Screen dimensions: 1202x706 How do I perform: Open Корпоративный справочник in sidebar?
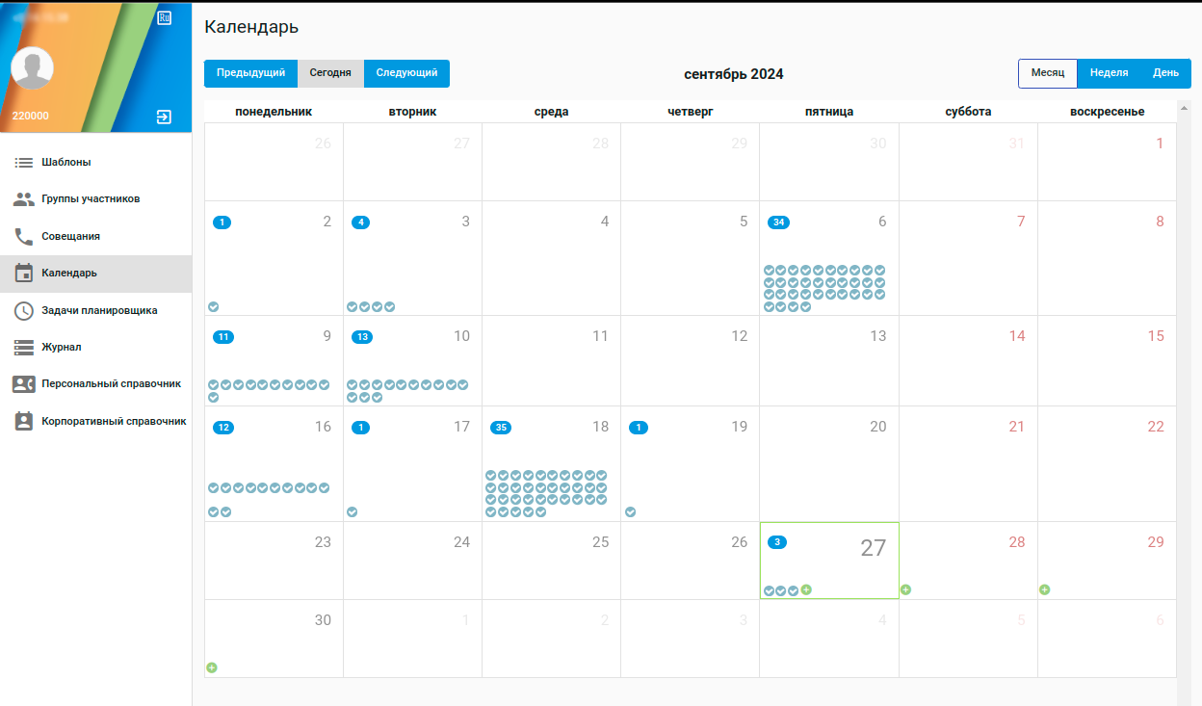tap(113, 421)
